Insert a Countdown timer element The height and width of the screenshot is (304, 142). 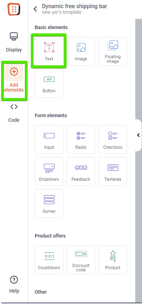pos(49,260)
